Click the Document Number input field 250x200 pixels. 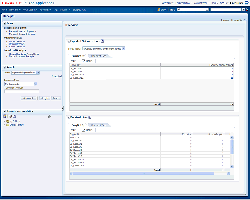[x=21, y=91]
